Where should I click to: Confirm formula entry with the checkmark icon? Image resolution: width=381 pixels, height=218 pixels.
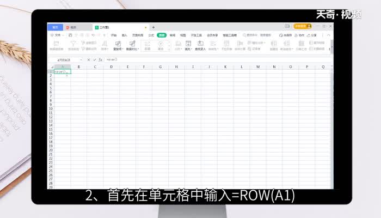[95, 59]
